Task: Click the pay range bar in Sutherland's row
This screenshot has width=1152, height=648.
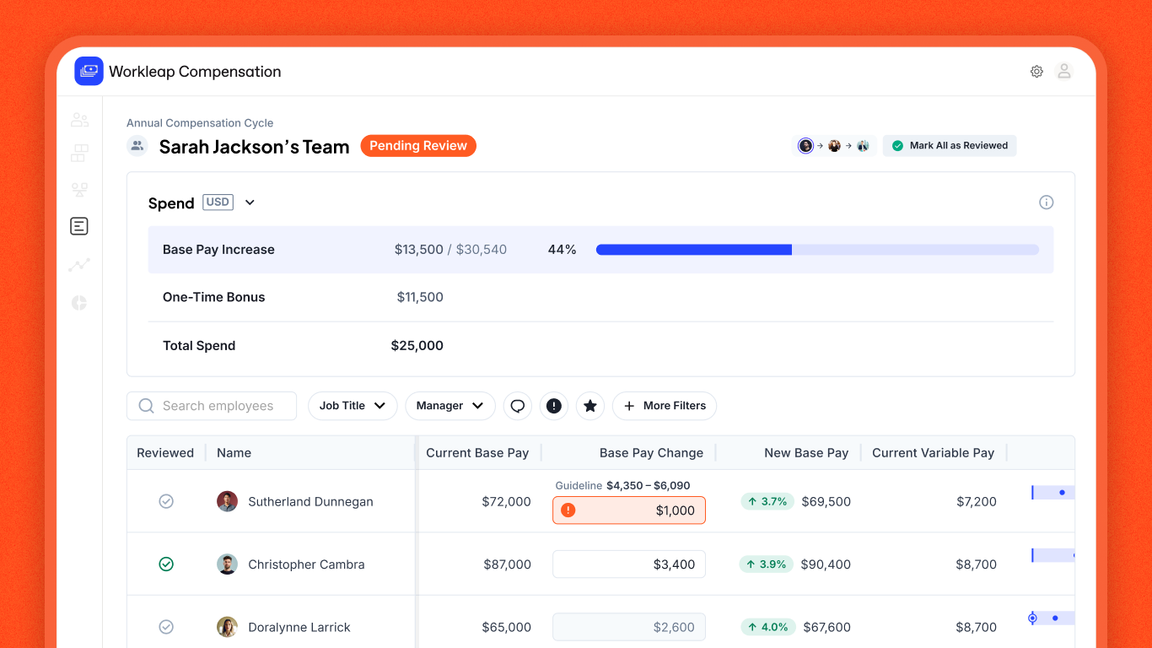Action: [x=1053, y=492]
